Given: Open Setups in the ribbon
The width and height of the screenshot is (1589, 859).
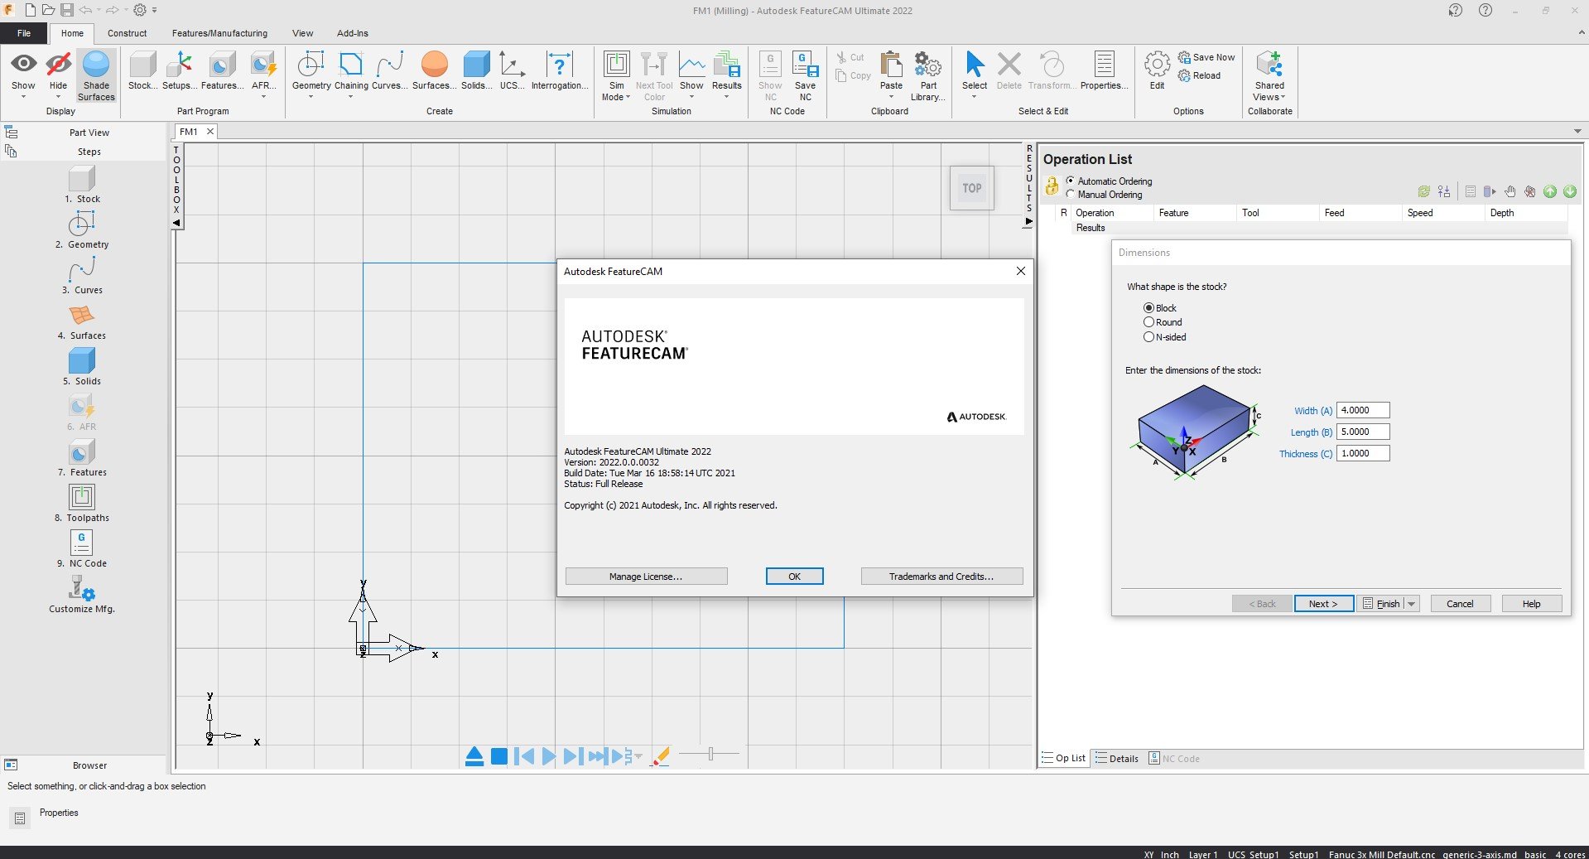Looking at the screenshot, I should click(x=179, y=71).
